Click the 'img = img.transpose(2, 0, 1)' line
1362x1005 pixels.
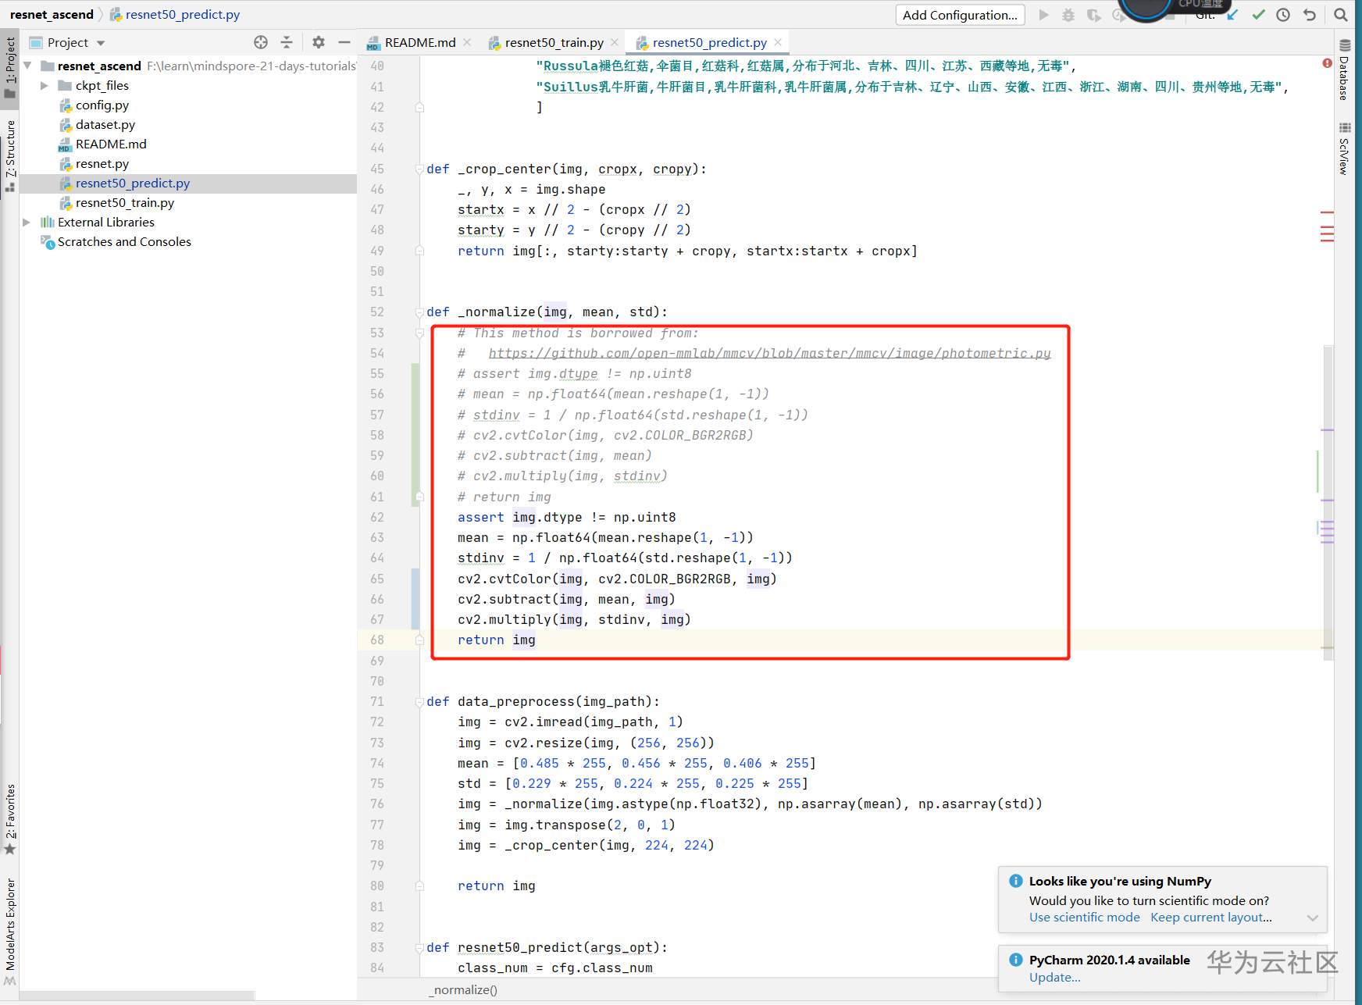coord(566,825)
